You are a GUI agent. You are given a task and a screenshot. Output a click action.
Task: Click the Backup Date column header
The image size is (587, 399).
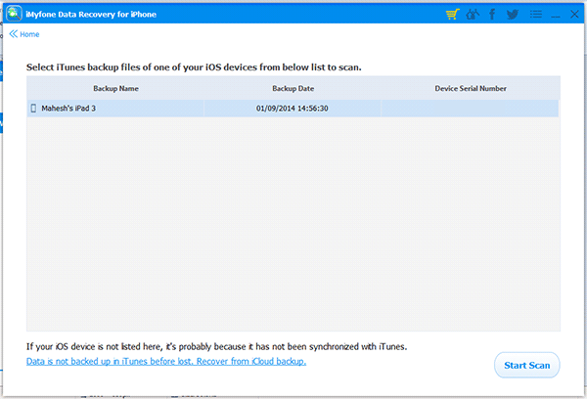[293, 88]
